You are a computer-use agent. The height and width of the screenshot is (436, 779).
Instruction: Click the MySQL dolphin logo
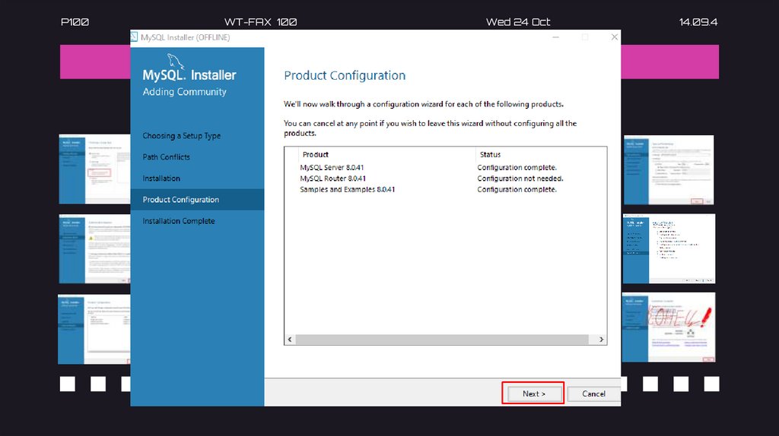175,61
